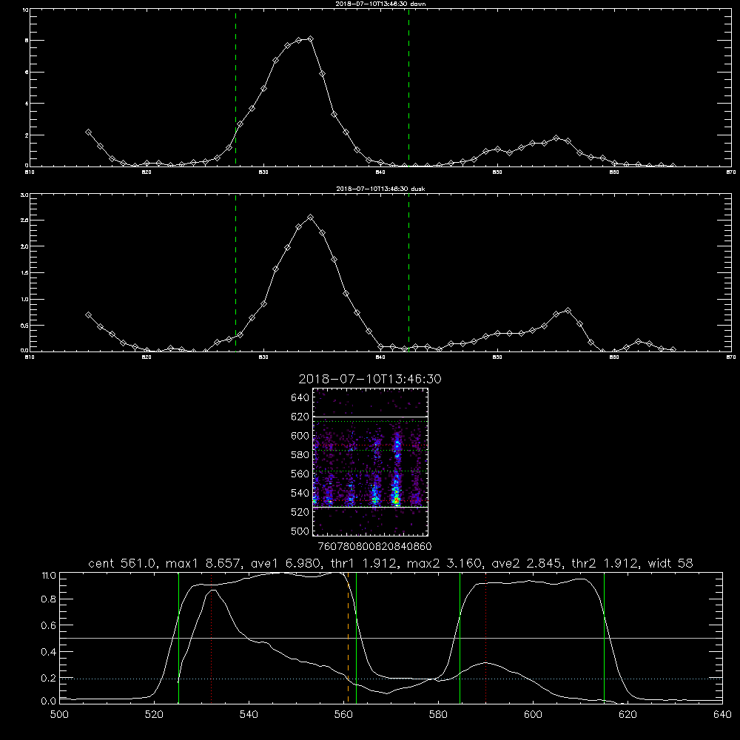Click the 'thr1 1.912' value in the stats line

point(364,563)
